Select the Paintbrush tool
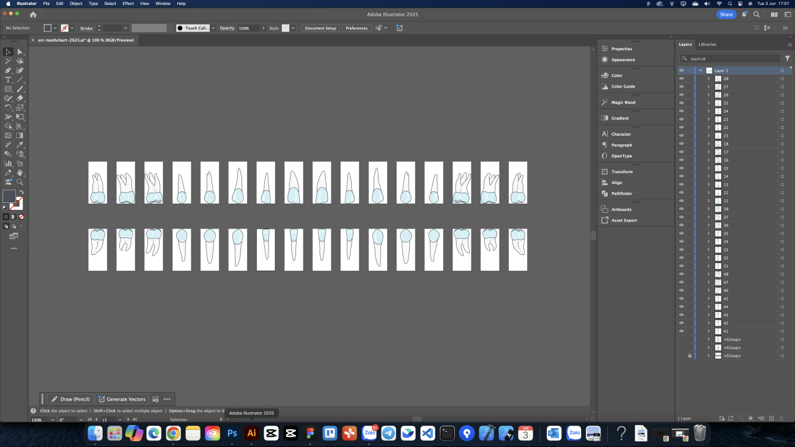Viewport: 795px width, 447px height. (x=20, y=89)
